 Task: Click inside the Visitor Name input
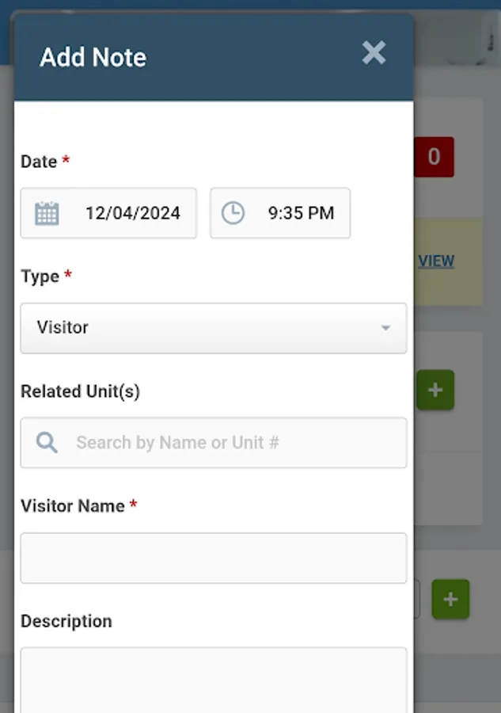point(214,558)
